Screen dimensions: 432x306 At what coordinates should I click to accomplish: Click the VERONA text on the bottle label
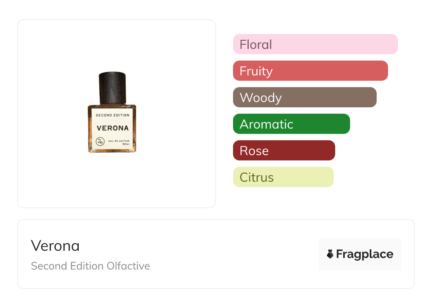pyautogui.click(x=112, y=128)
